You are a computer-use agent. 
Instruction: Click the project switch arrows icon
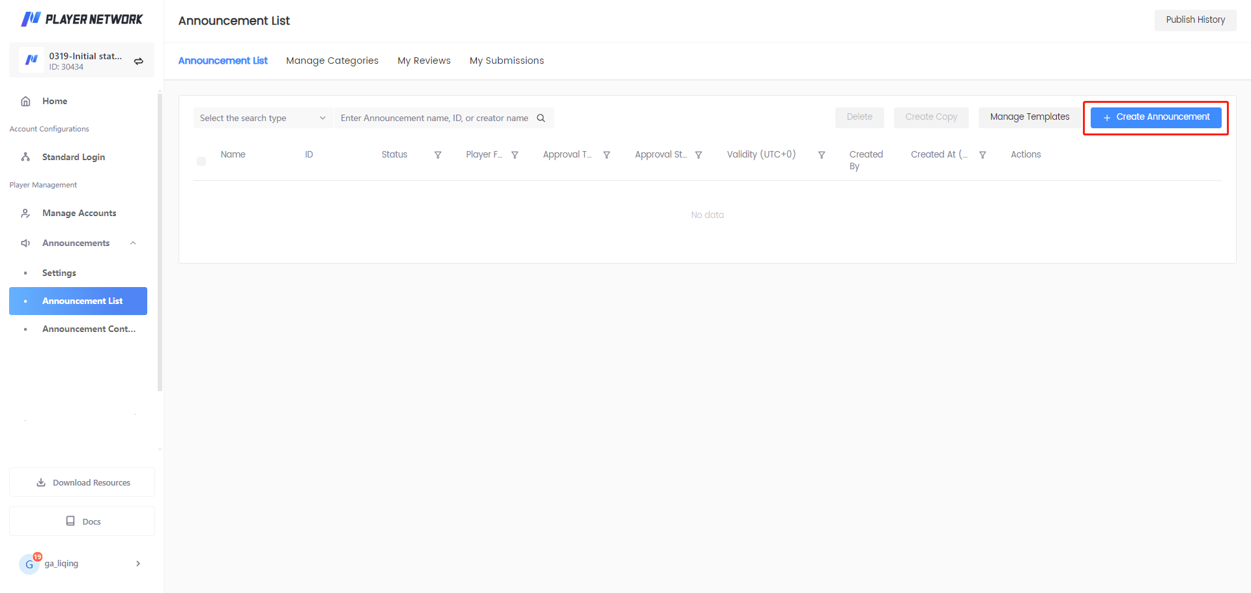(138, 61)
